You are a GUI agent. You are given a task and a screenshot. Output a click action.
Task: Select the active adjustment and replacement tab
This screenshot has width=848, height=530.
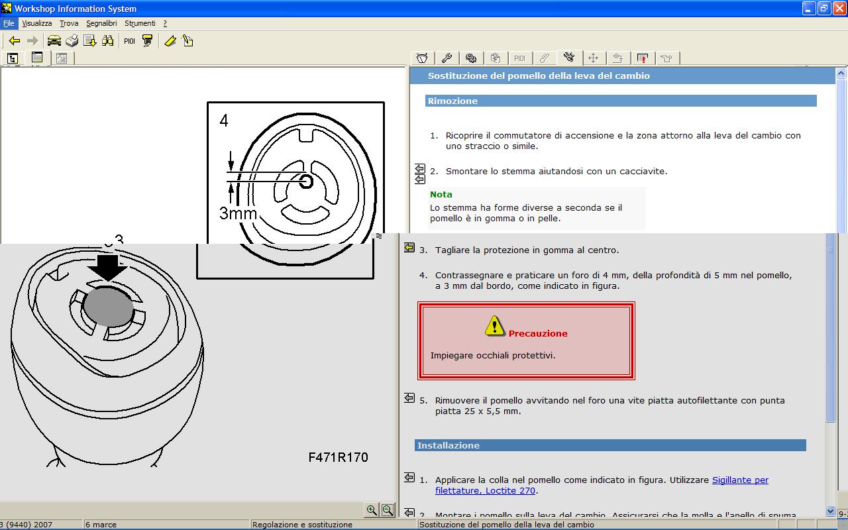(x=569, y=58)
